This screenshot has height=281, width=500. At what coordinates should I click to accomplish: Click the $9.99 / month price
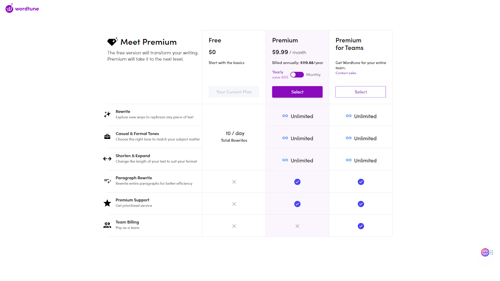tap(289, 52)
